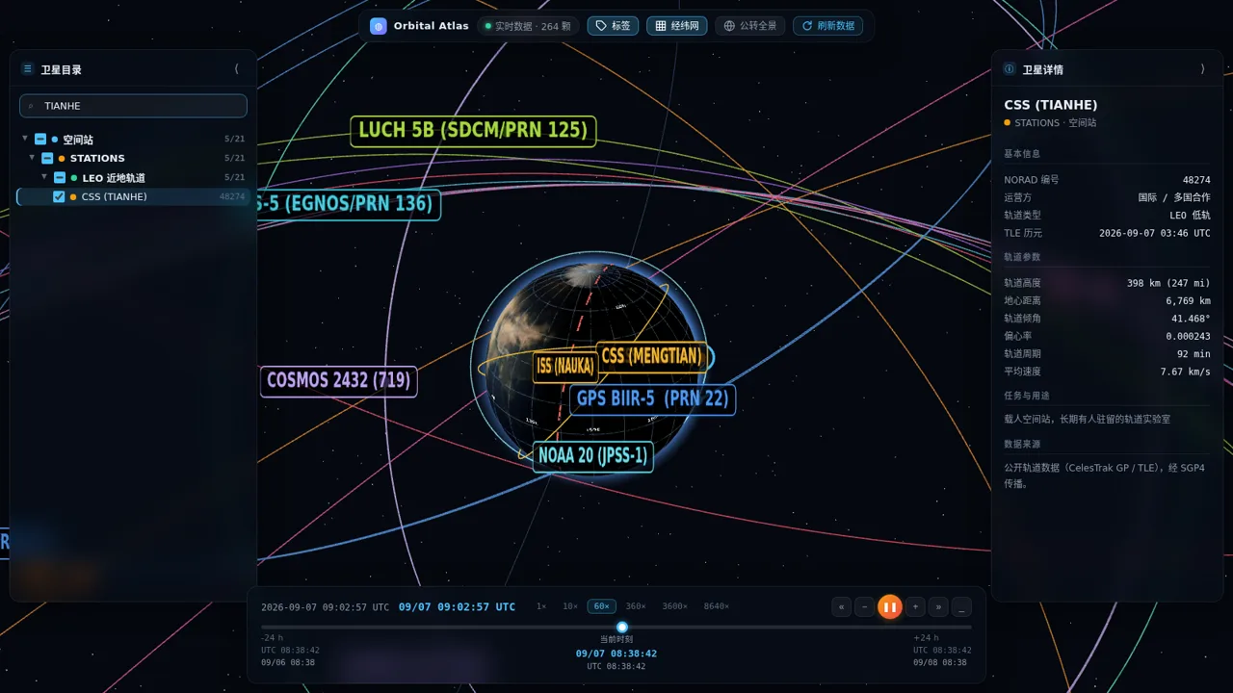Click the -24 h end of timeline
Viewport: 1233px width, 693px height.
point(272,638)
